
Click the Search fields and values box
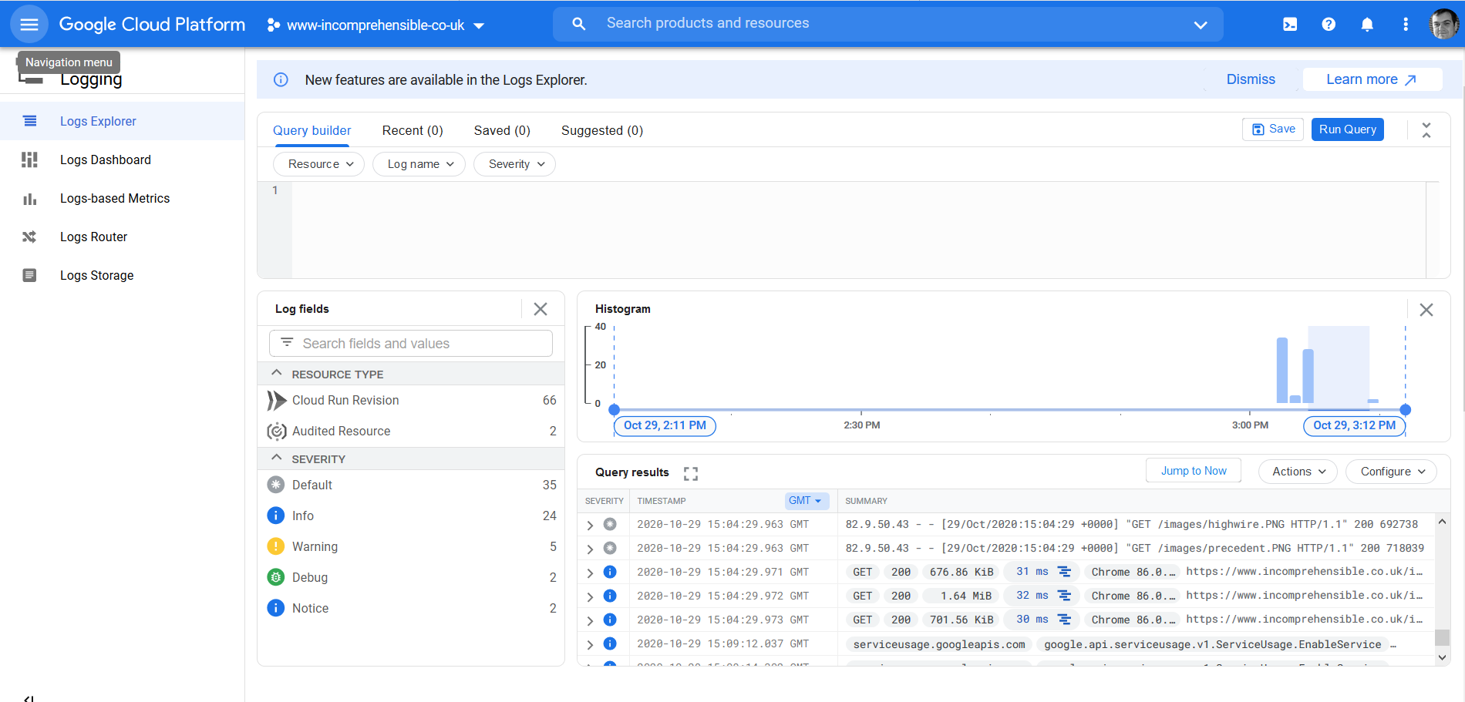(411, 343)
